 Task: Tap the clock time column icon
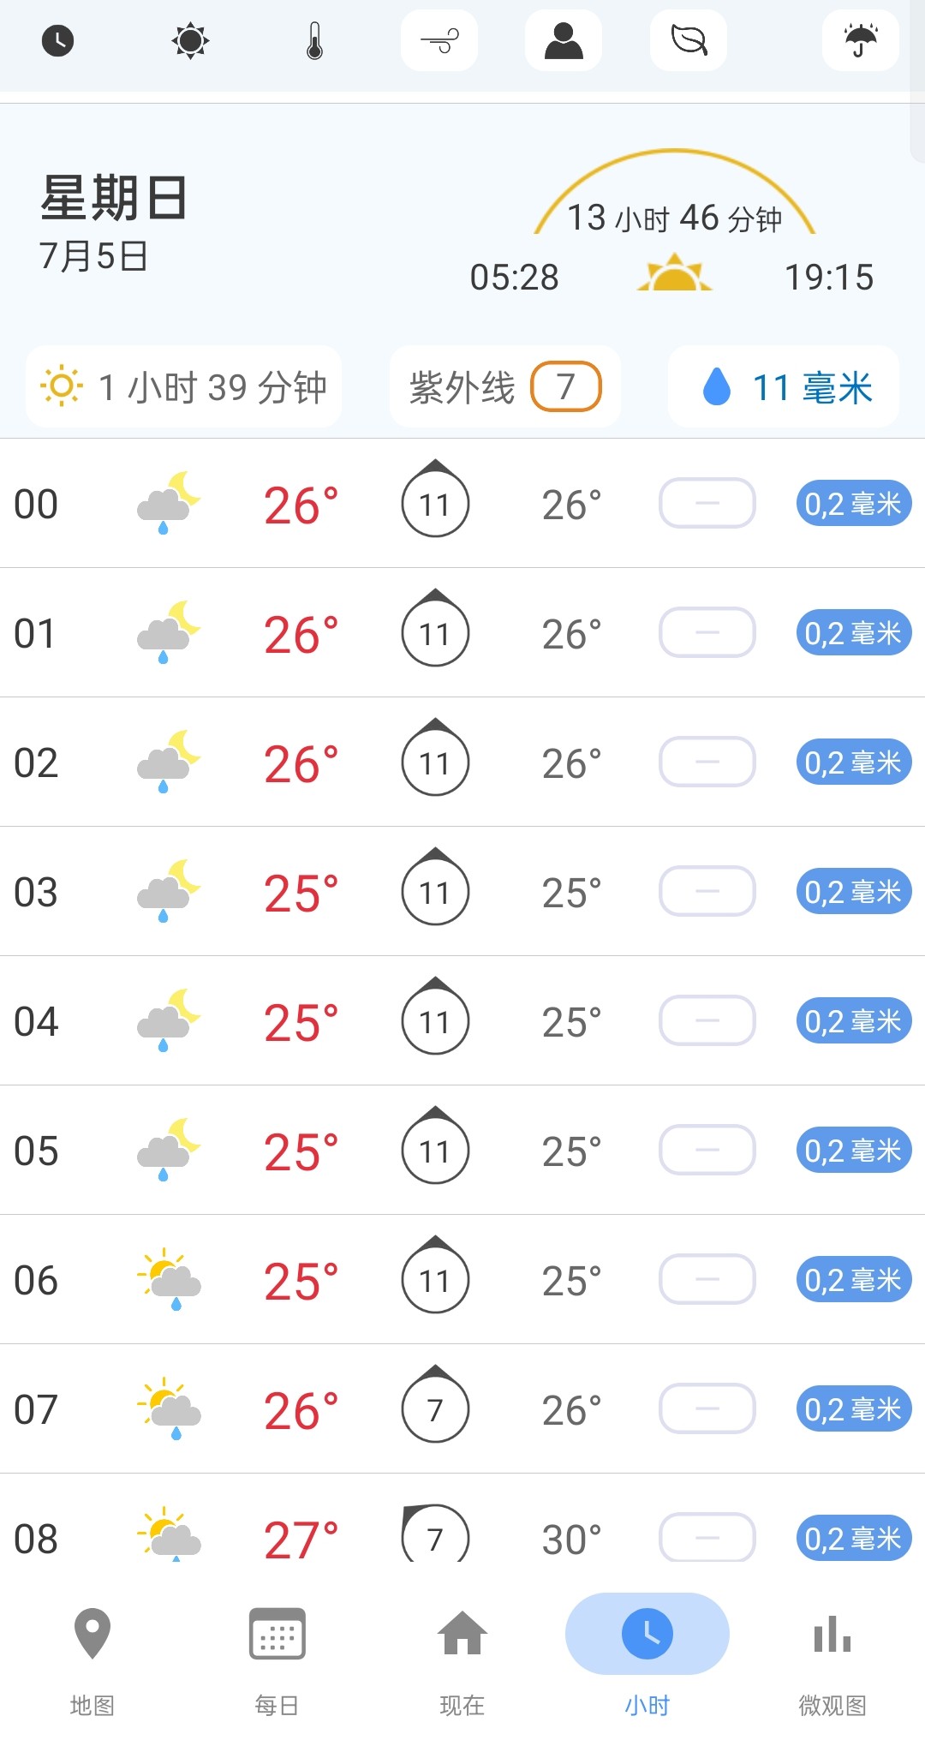point(58,40)
